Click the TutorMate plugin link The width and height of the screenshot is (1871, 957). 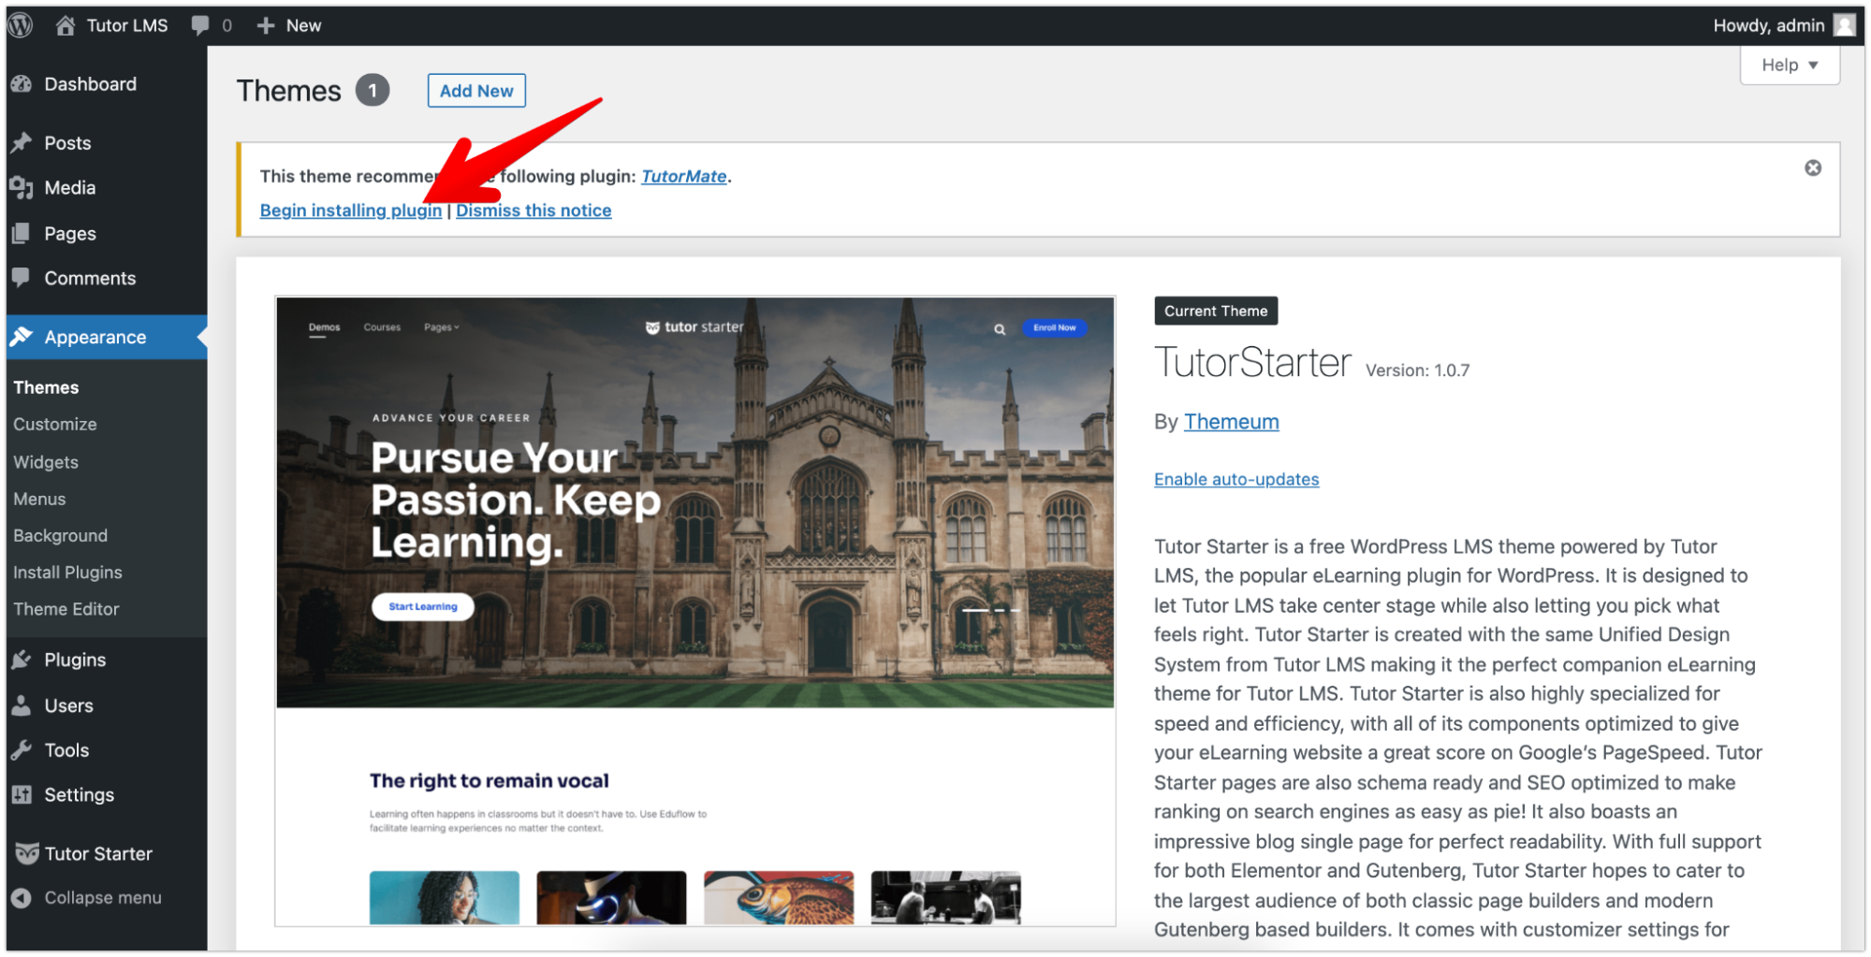click(x=684, y=176)
